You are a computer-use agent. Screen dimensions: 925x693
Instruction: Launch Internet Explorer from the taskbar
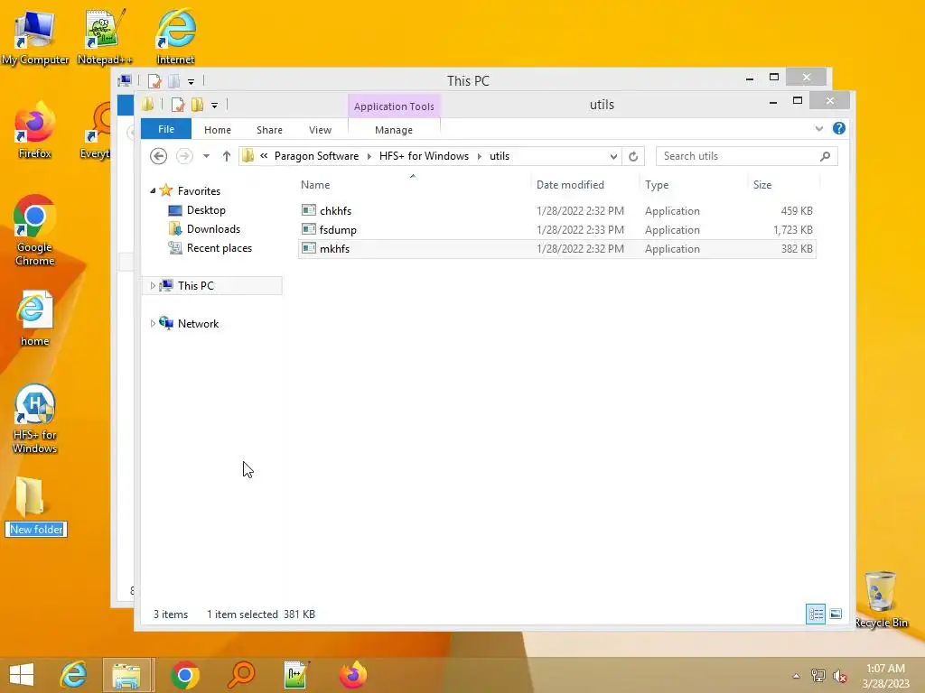coord(73,675)
